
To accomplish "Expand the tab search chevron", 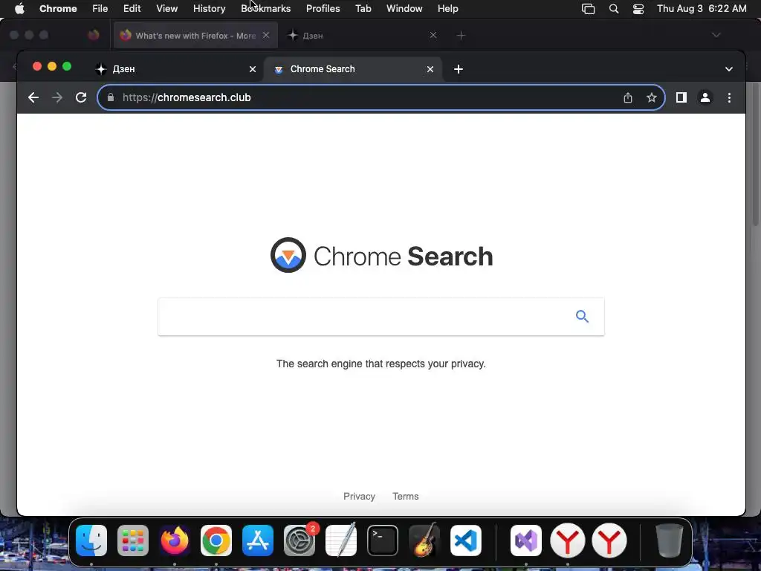I will pos(728,69).
